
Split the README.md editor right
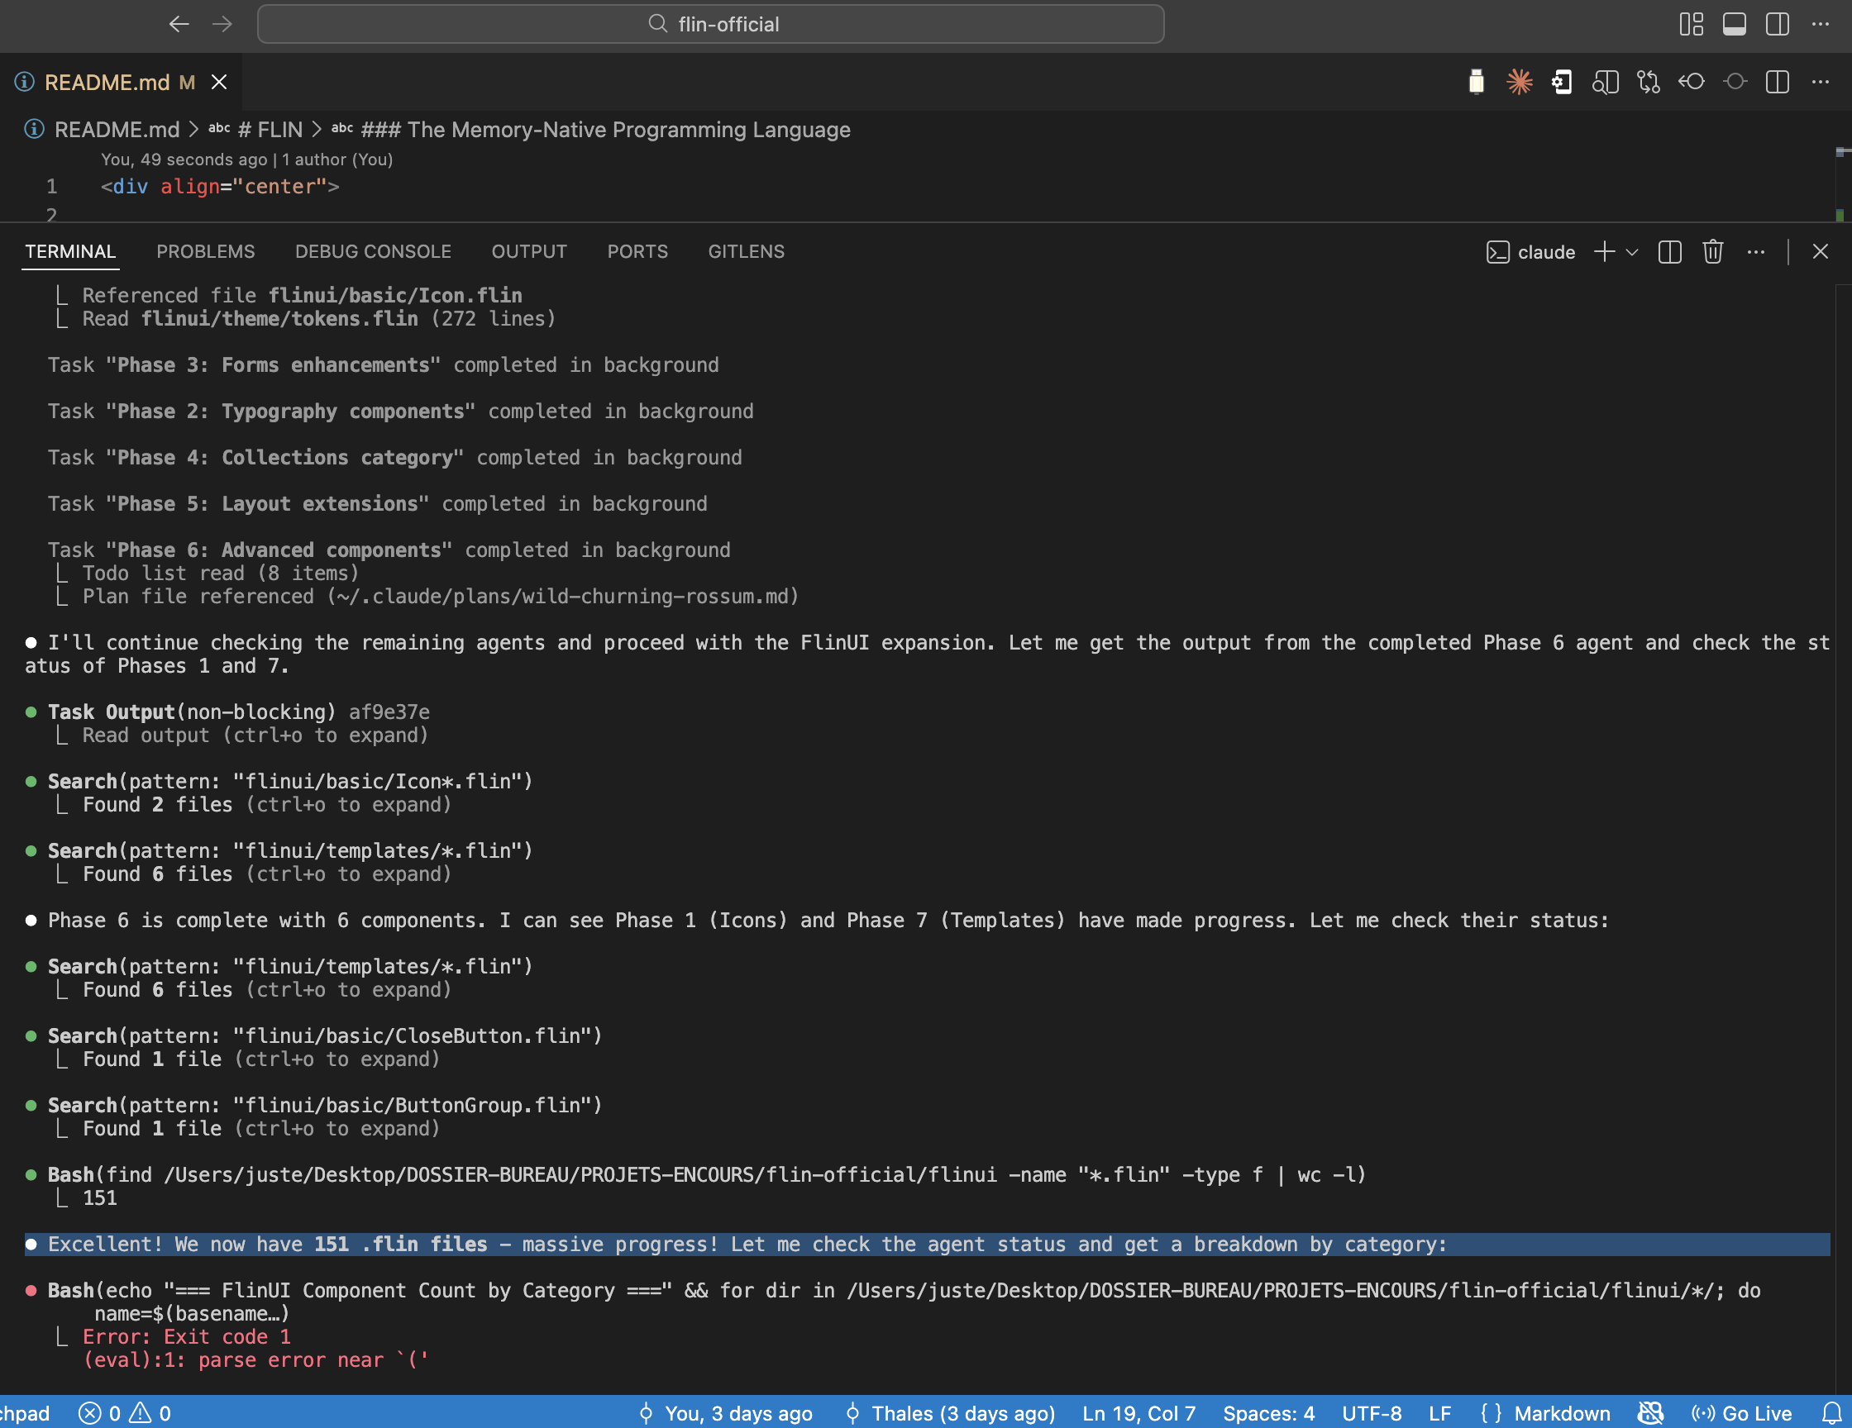(1778, 82)
